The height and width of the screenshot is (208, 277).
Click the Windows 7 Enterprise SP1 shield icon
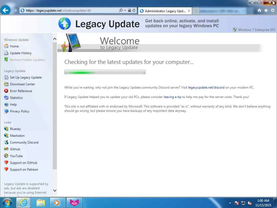(x=235, y=30)
